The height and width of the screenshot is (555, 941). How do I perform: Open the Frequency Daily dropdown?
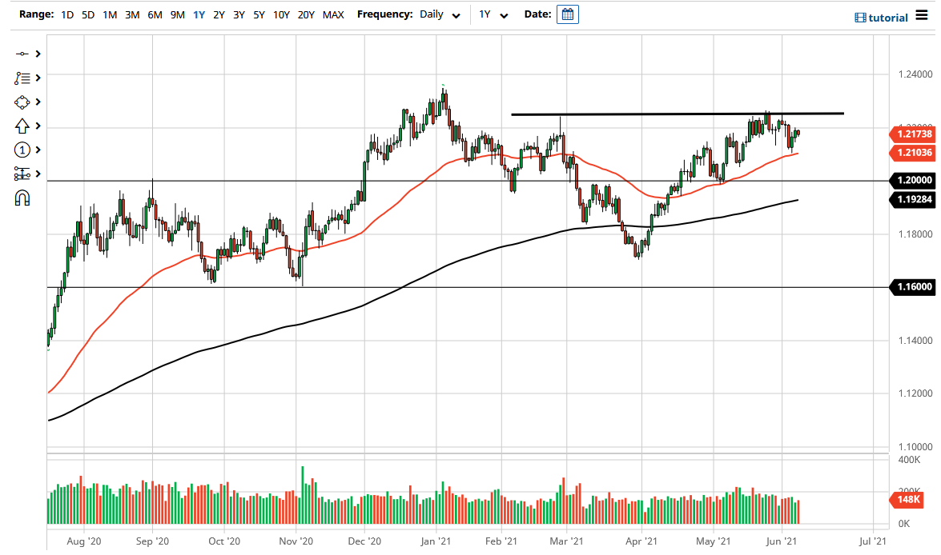[x=440, y=14]
